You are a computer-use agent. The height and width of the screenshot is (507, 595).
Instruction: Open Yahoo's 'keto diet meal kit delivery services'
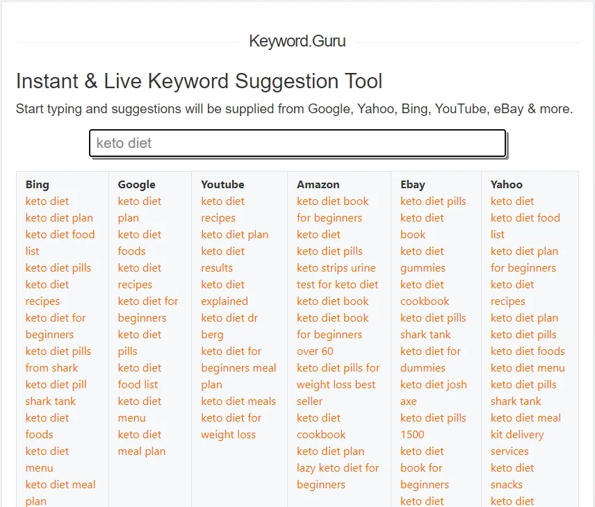[x=525, y=435]
